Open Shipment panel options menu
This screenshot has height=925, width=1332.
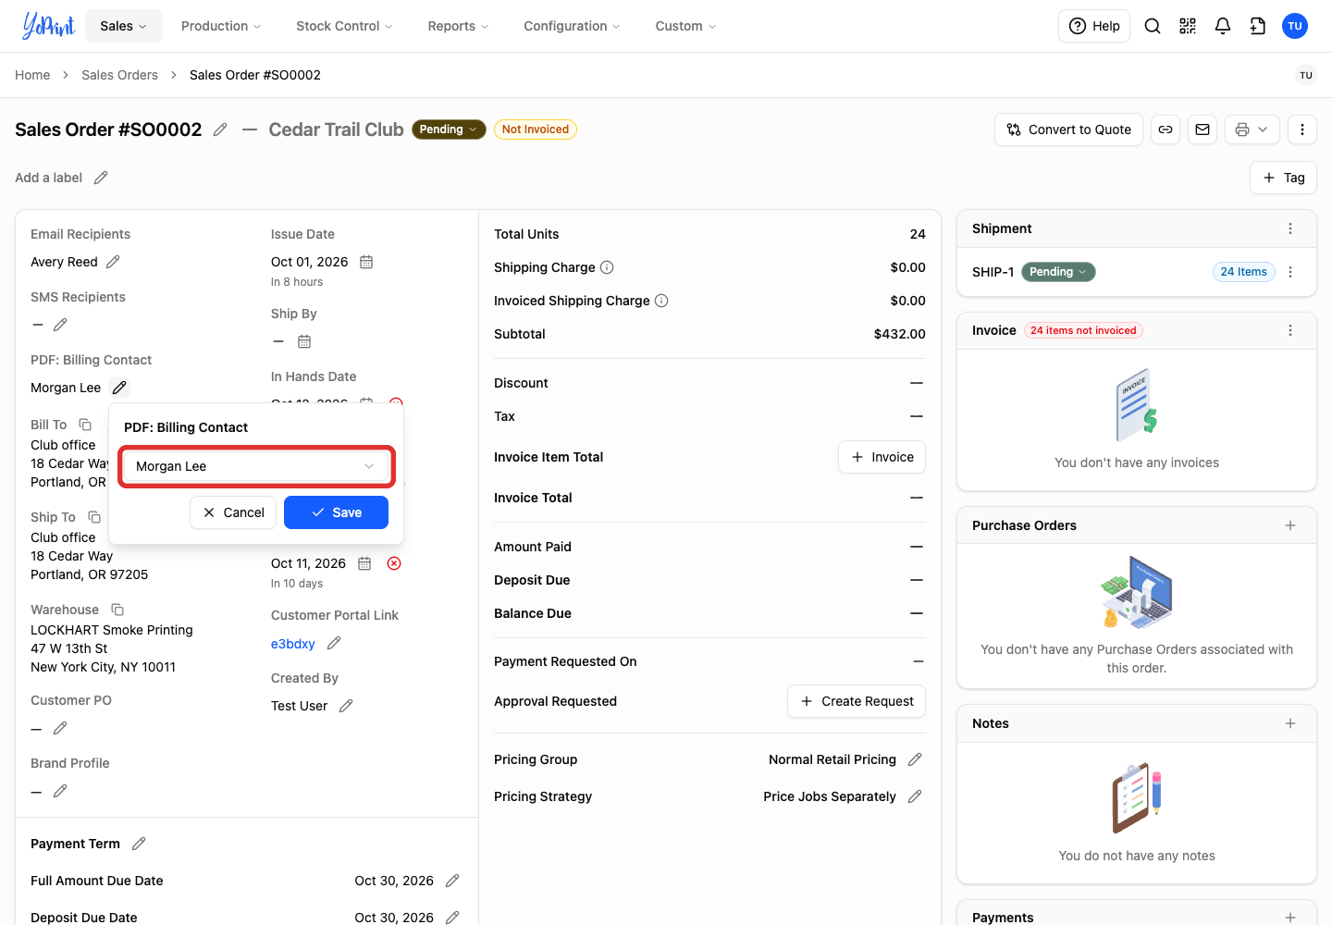(1290, 228)
